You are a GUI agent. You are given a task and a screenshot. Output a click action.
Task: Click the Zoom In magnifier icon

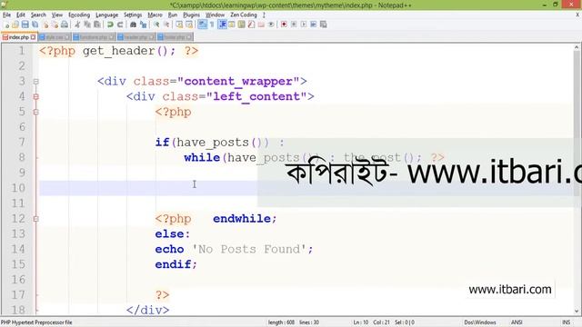156,25
